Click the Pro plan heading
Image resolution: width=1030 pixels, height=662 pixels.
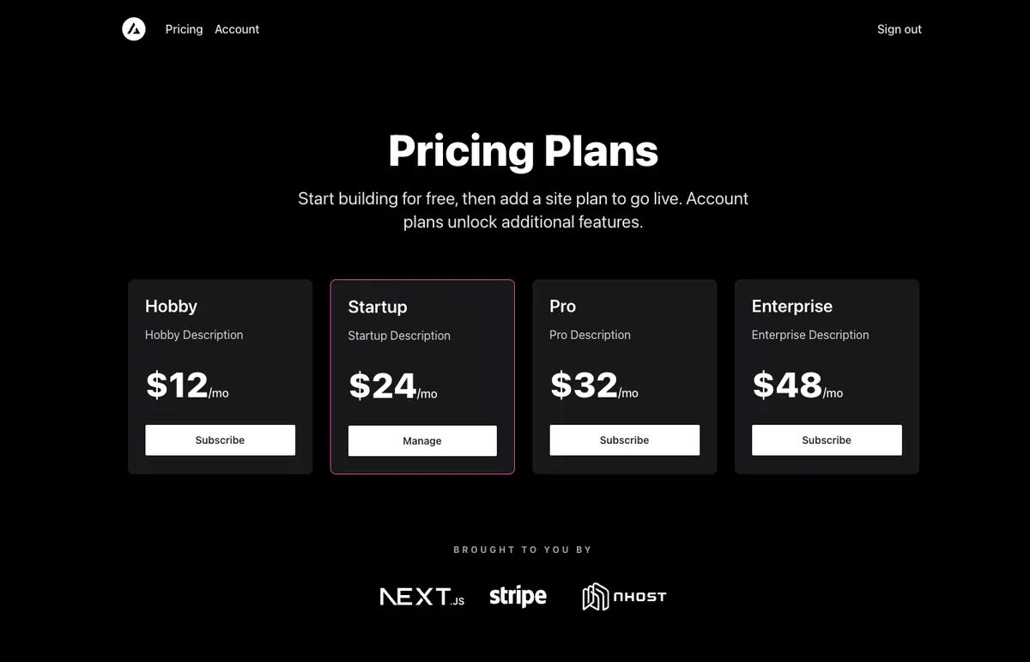(x=562, y=307)
